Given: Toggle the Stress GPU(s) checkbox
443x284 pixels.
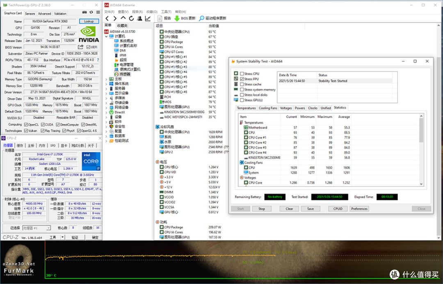Looking at the screenshot, I should pyautogui.click(x=242, y=100).
